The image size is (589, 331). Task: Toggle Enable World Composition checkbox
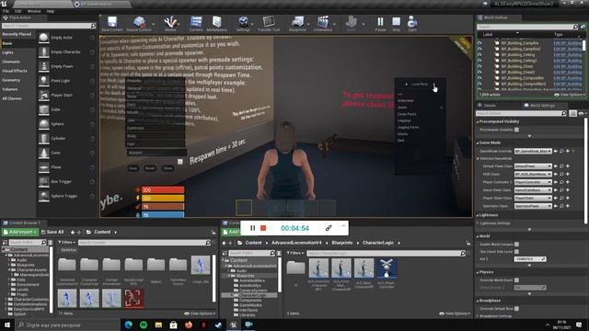517,245
